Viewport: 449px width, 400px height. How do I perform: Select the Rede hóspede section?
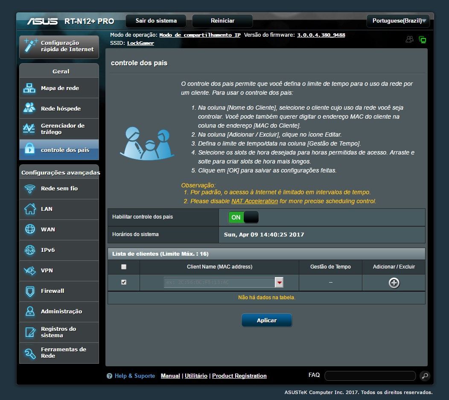[x=59, y=108]
